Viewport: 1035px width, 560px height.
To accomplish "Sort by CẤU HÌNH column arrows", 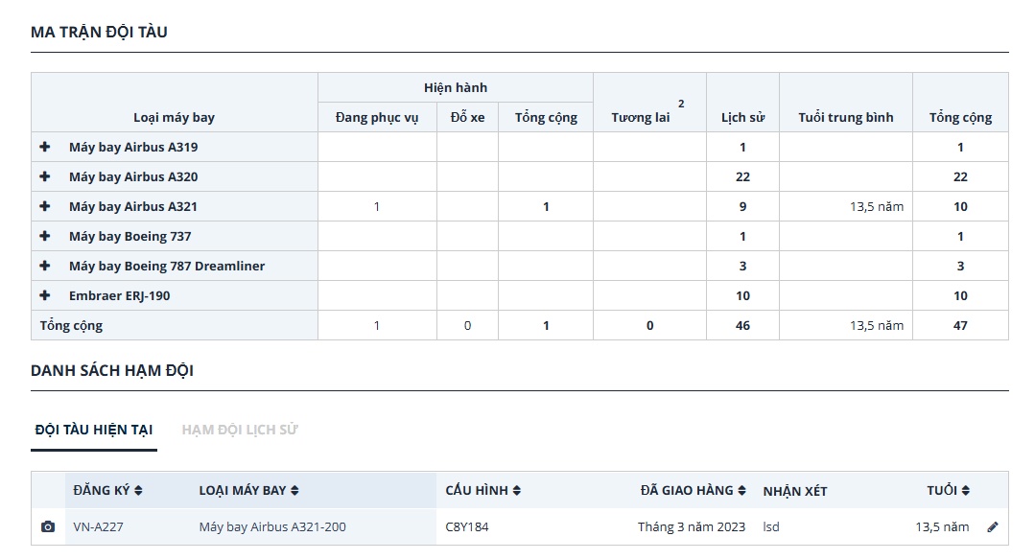I will (x=517, y=490).
